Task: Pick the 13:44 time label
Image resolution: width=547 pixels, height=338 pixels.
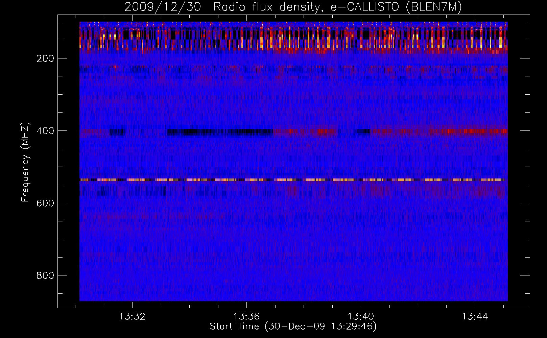Action: pyautogui.click(x=475, y=316)
